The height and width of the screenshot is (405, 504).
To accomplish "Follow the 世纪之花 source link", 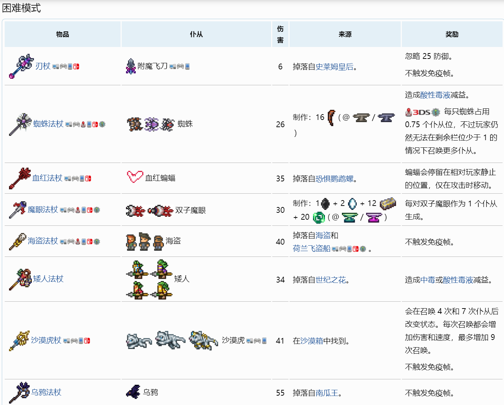I will click(330, 280).
